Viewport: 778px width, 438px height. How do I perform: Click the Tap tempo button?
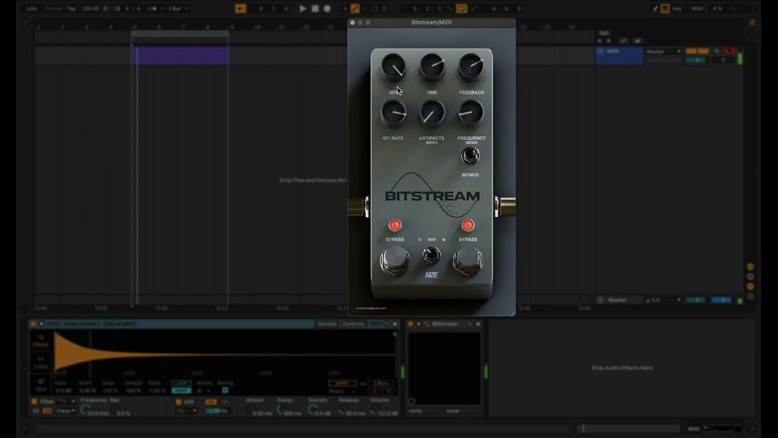coord(72,9)
